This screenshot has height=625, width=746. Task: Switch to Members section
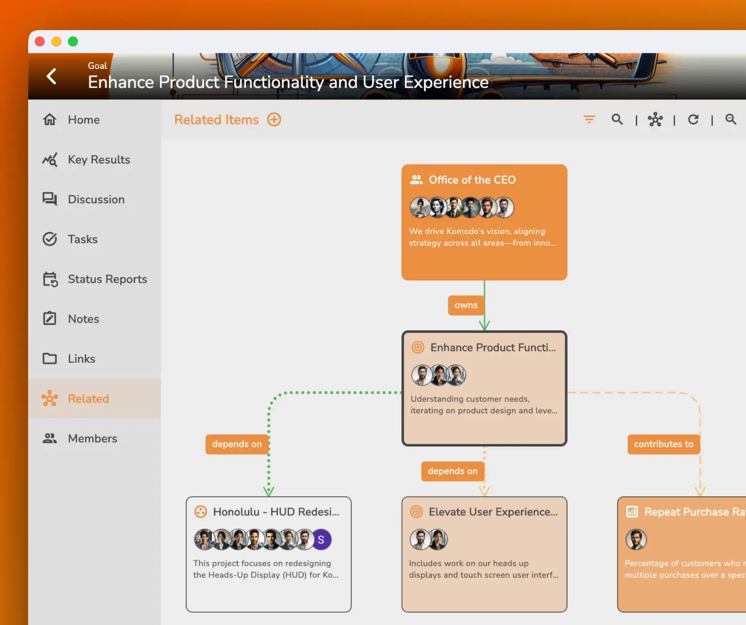(92, 438)
